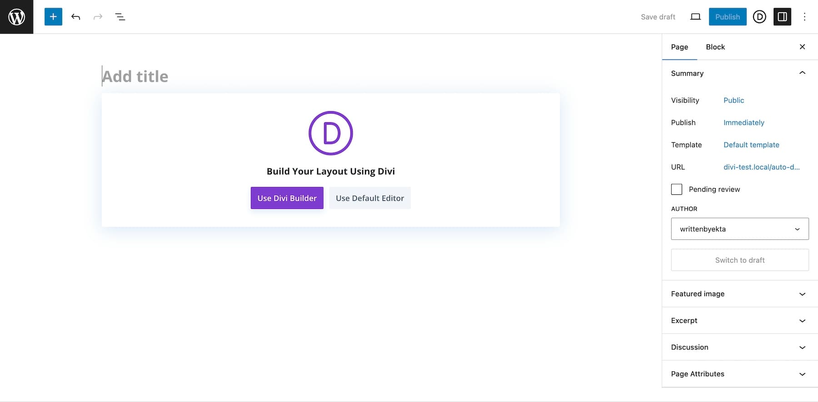
Task: Click Use Divi Builder button
Action: tap(287, 198)
